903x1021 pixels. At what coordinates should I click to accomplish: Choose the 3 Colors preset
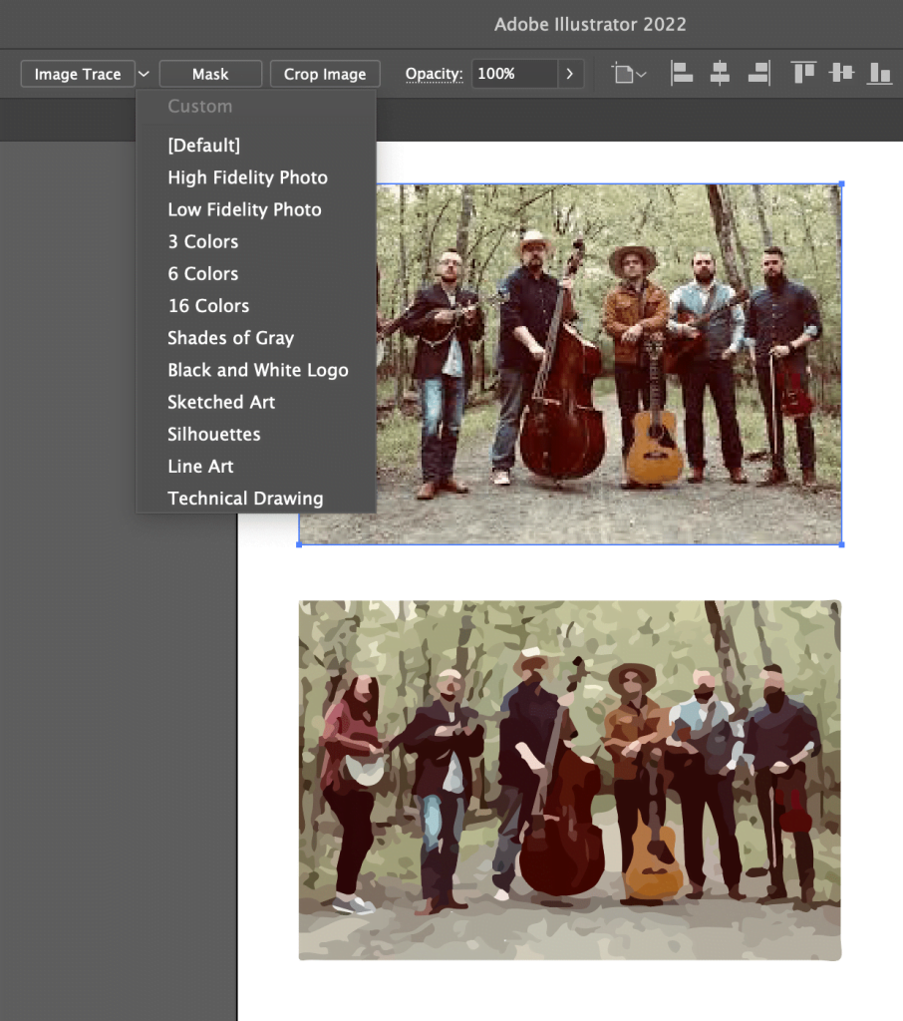pos(256,241)
